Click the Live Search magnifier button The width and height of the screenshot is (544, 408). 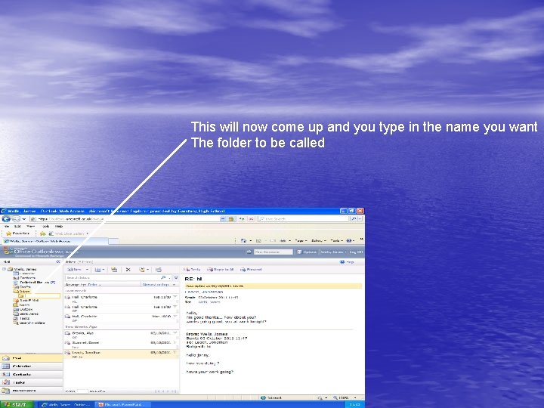pyautogui.click(x=354, y=219)
